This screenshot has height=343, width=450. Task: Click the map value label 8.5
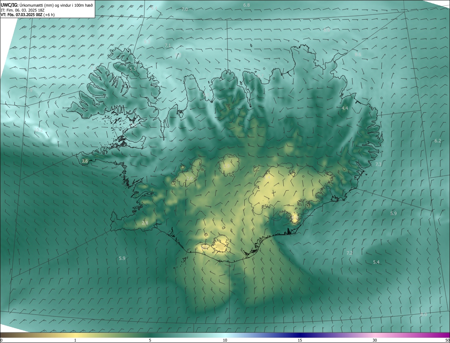(x=358, y=55)
